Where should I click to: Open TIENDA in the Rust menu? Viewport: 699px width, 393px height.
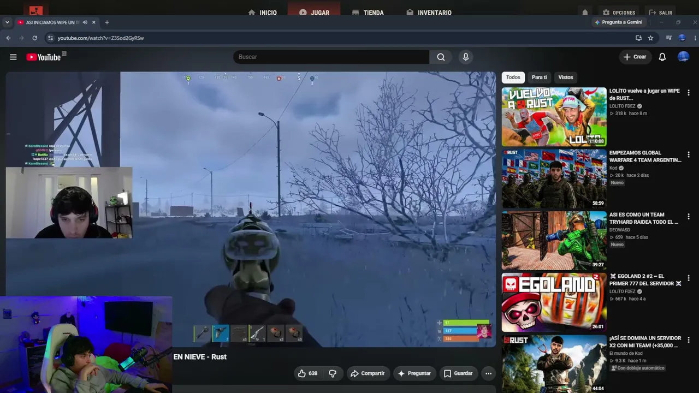pos(368,13)
